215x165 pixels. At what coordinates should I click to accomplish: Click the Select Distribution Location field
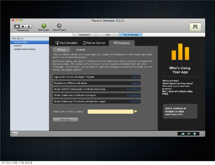[x=110, y=111]
